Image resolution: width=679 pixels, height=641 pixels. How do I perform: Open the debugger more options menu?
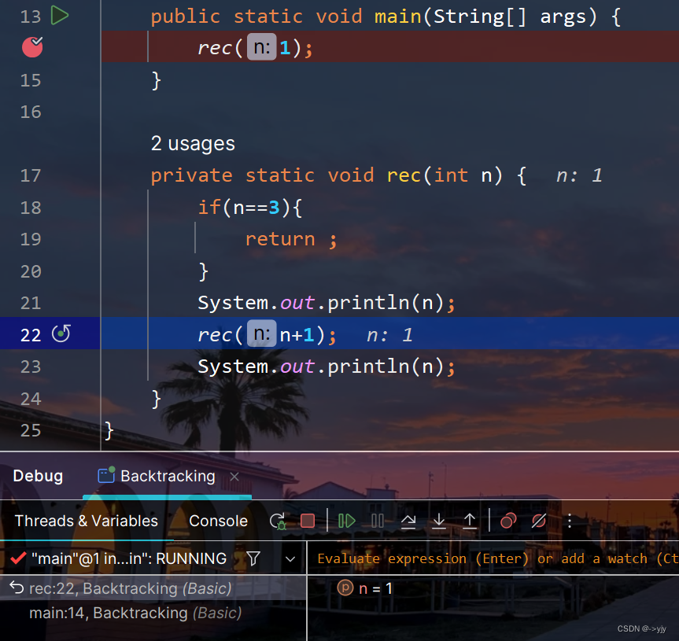[x=569, y=521]
